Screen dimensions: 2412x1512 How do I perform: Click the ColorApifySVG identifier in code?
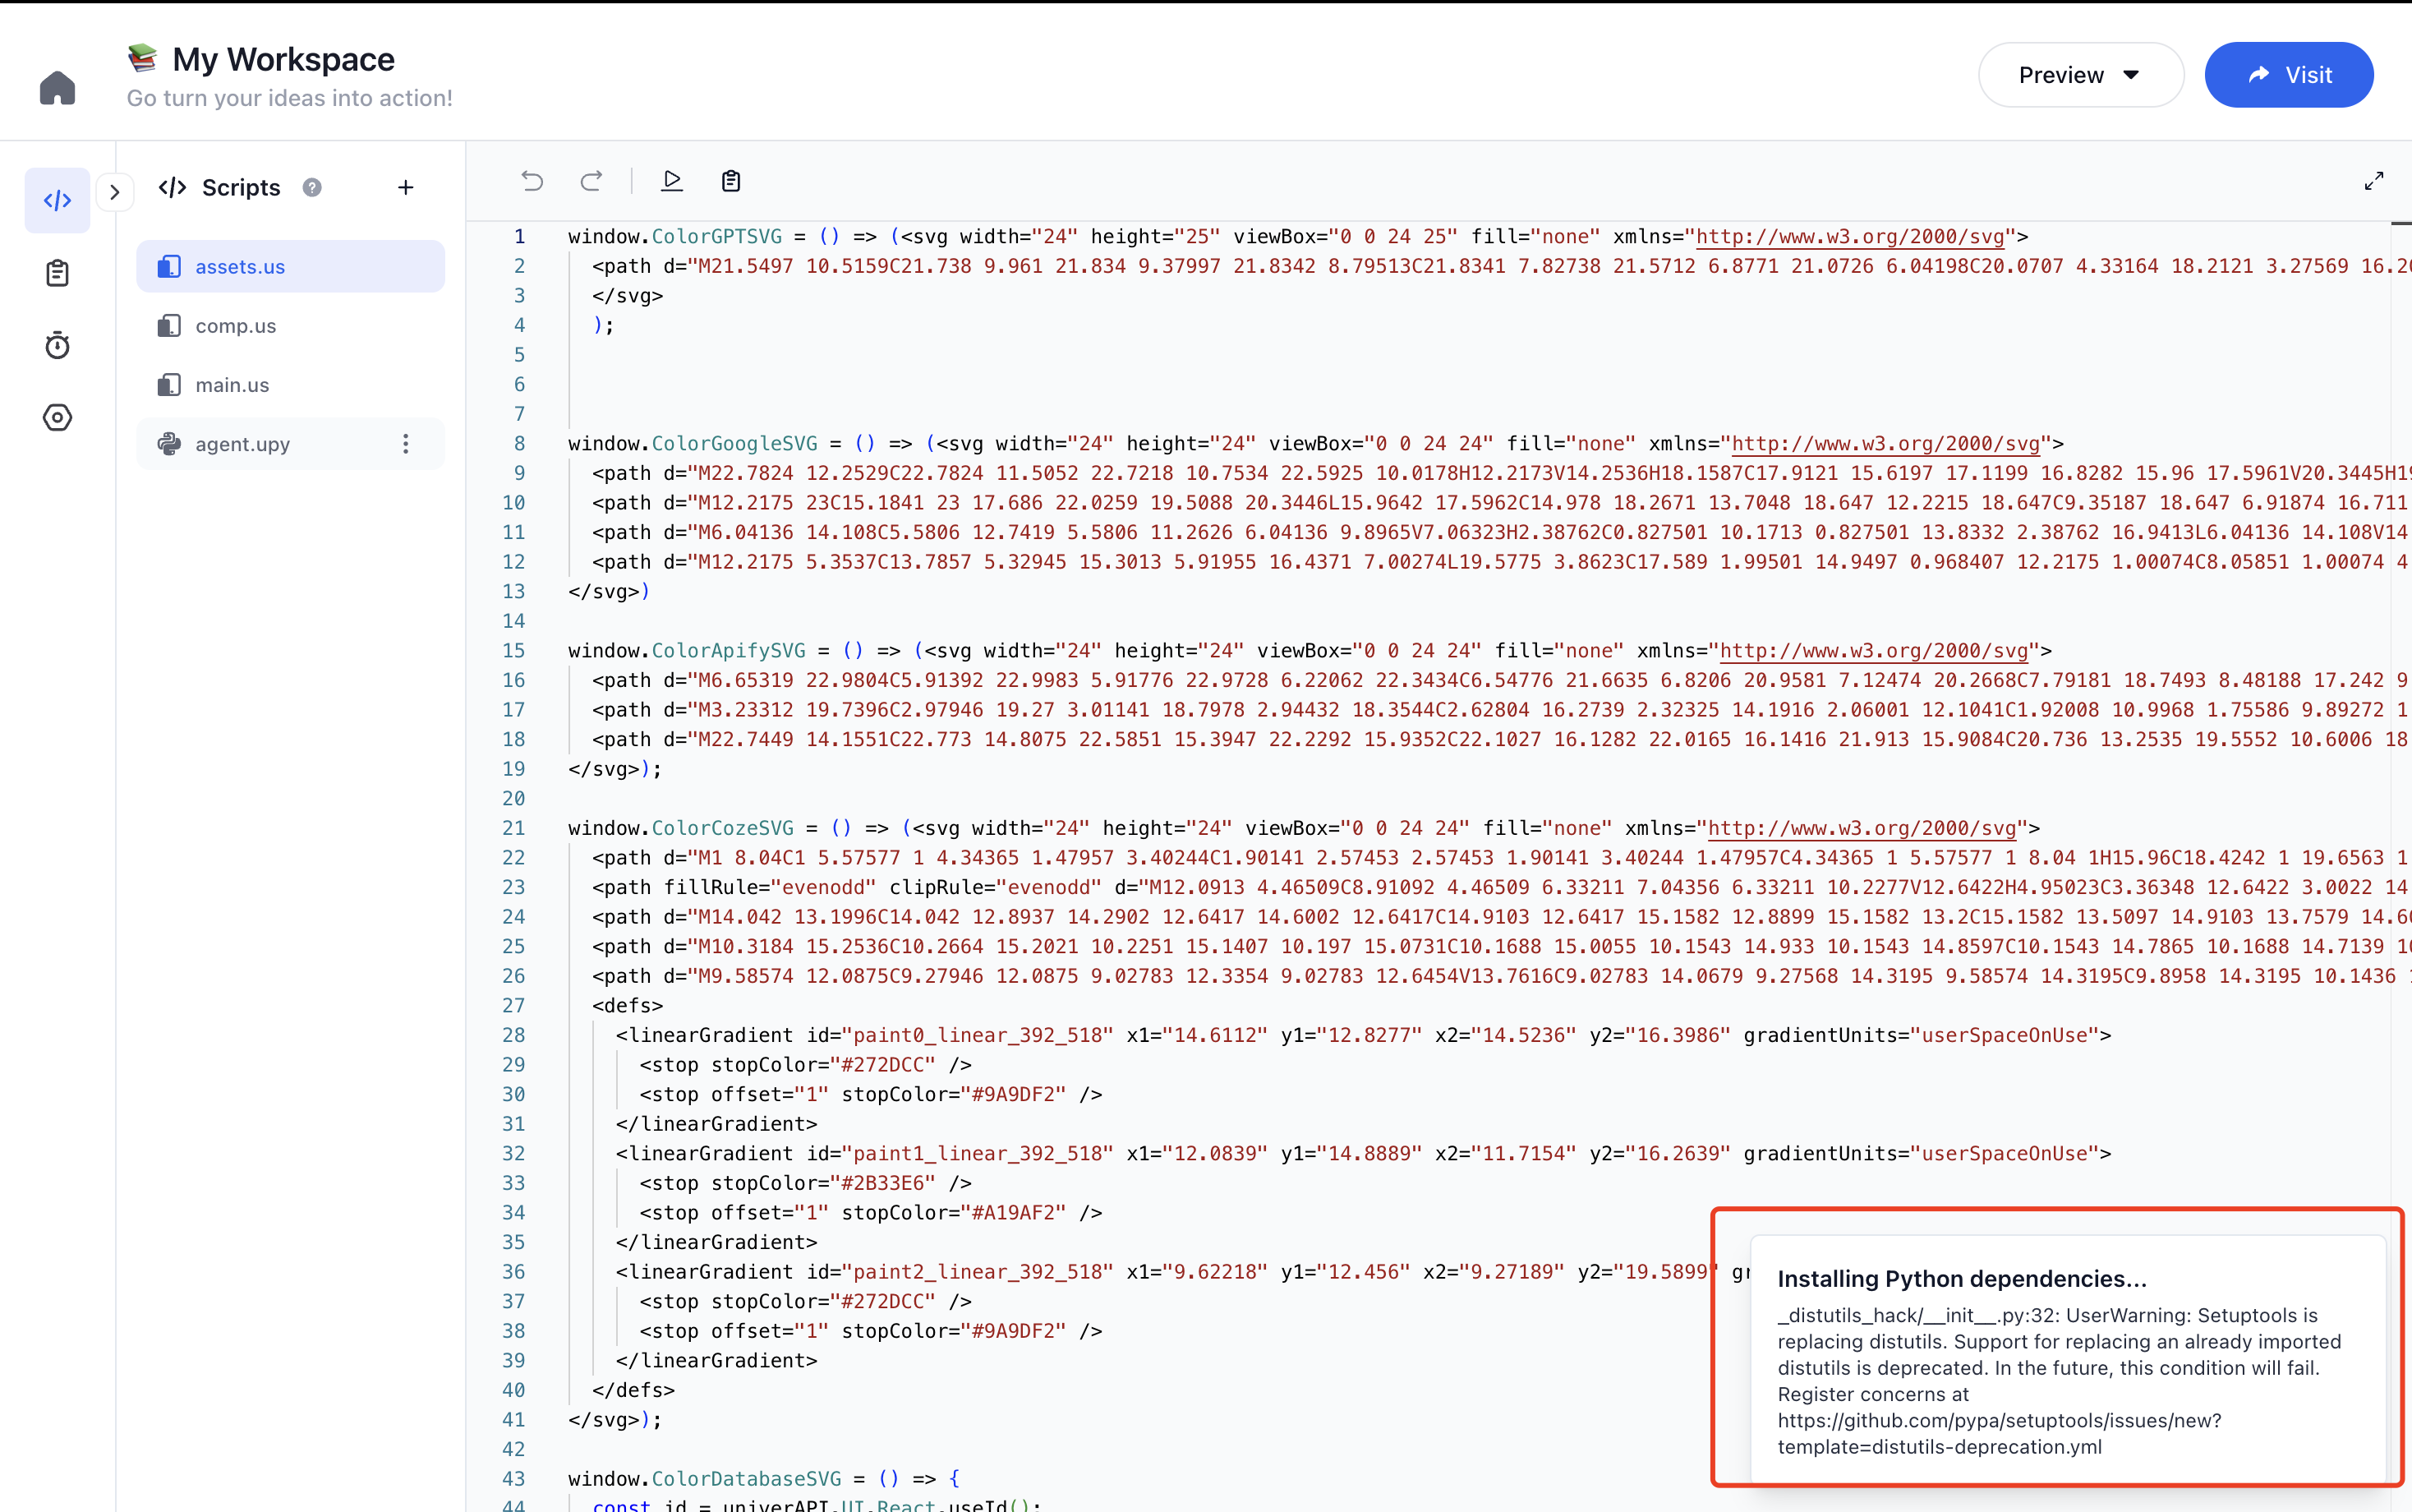[x=729, y=651]
